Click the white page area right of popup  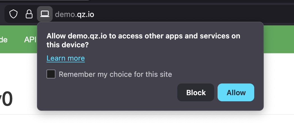point(278,83)
